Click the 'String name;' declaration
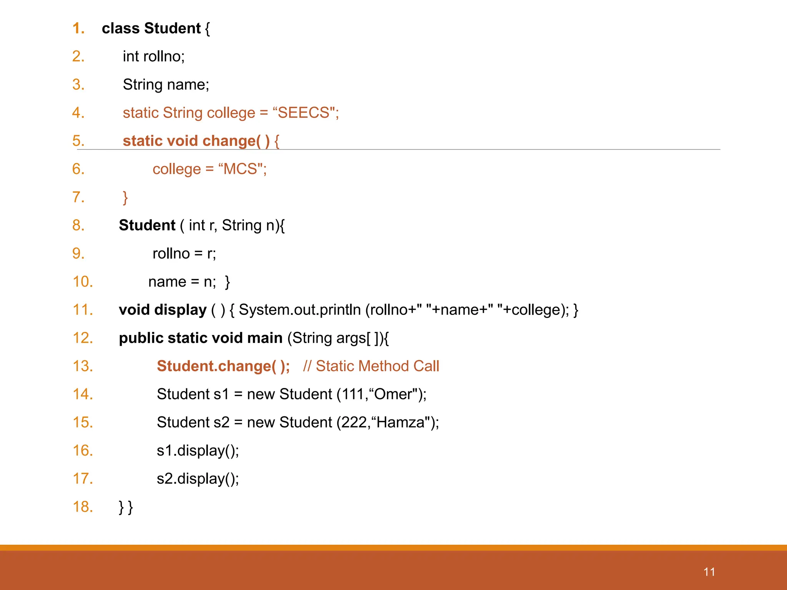 (x=166, y=85)
